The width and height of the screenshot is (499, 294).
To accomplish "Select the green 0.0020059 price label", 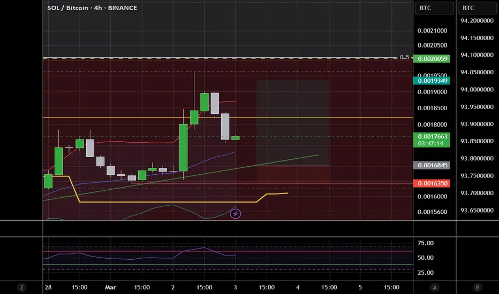I will tap(432, 58).
